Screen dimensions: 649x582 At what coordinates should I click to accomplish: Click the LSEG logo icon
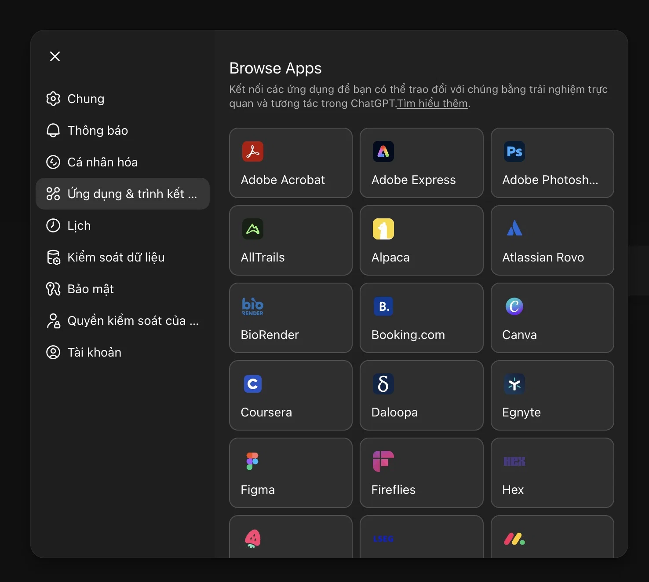point(383,539)
